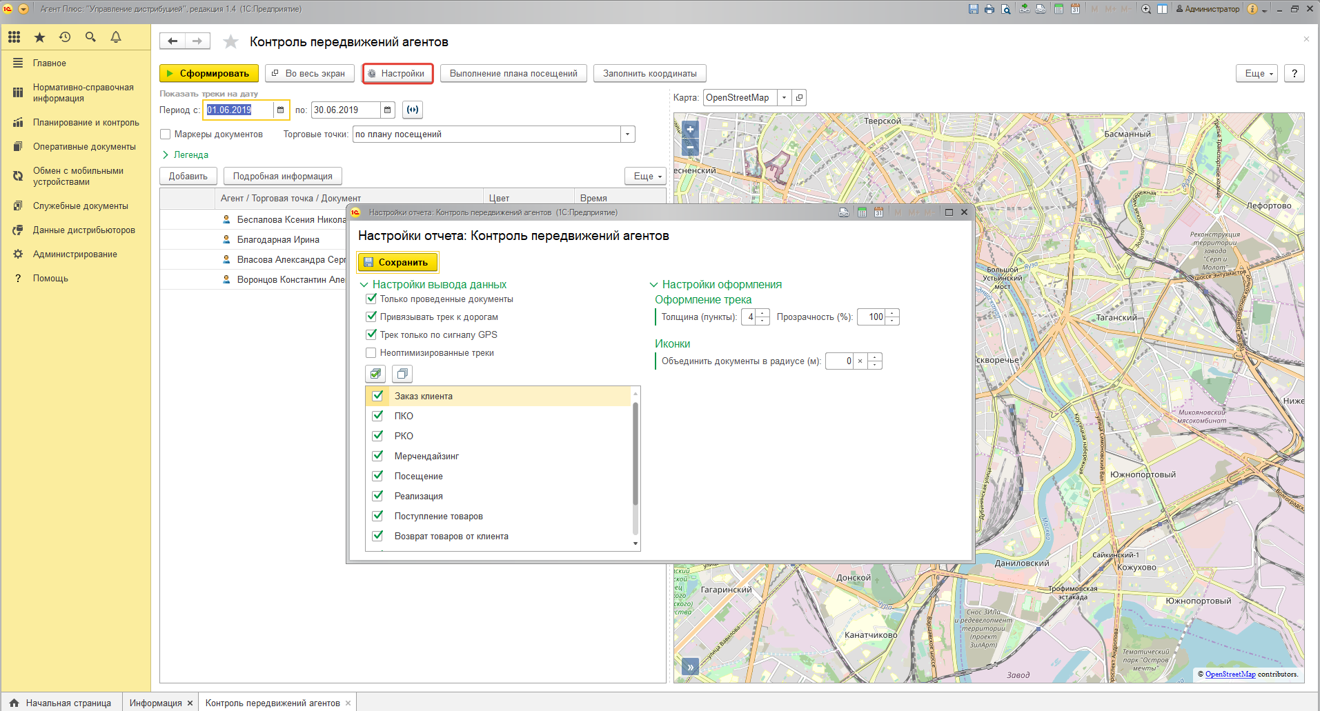Increase track Толщина with the up stepper
The image size is (1320, 711).
[762, 313]
